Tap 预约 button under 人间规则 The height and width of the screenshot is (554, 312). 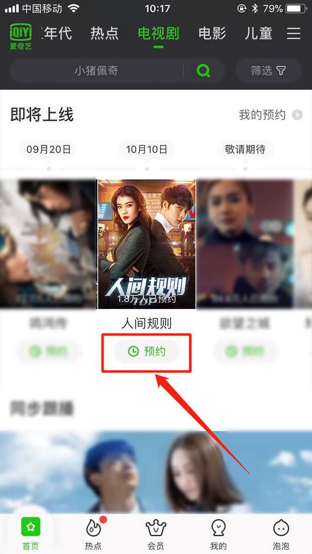pyautogui.click(x=147, y=351)
